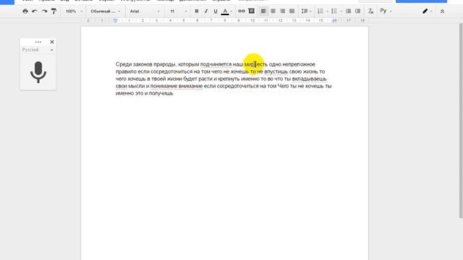Expand the bulleted list style arrow
Viewport: 463px width, 260px height.
341,12
